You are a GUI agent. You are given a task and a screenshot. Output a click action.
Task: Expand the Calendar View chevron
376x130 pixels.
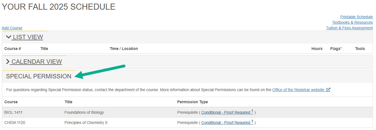click(x=8, y=62)
